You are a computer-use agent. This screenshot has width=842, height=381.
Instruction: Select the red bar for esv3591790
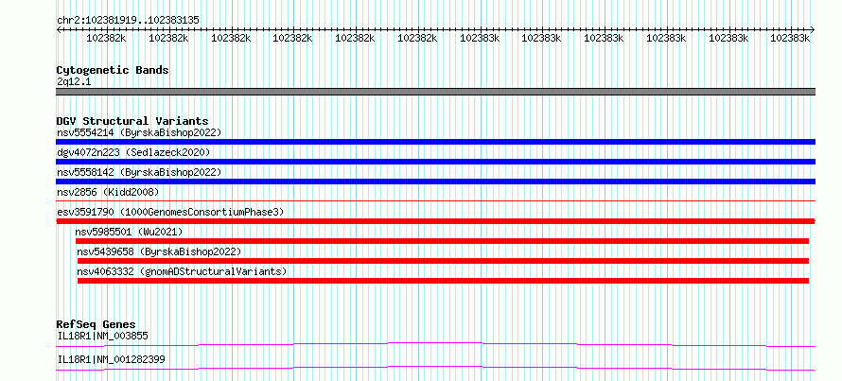click(435, 221)
